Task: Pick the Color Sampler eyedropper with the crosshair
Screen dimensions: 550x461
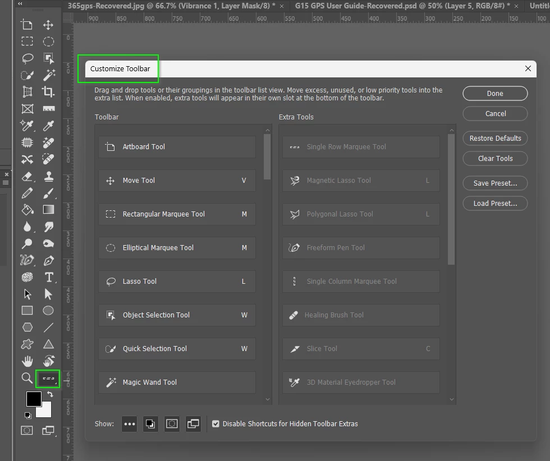Action: [x=27, y=126]
